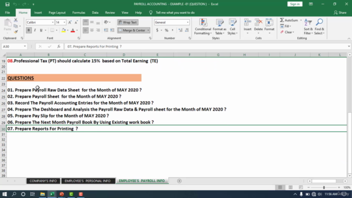Image resolution: width=352 pixels, height=198 pixels.
Task: Click Decrease Font Size icon
Action: pos(76,22)
